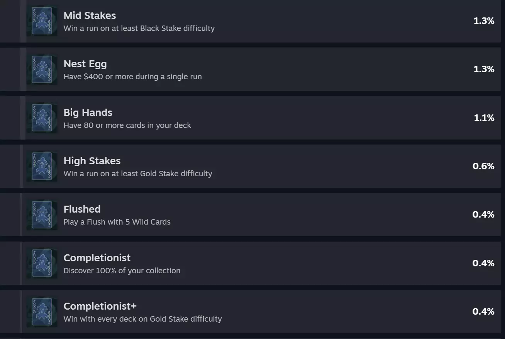Click the Big Hands achievement joker icon

click(42, 118)
